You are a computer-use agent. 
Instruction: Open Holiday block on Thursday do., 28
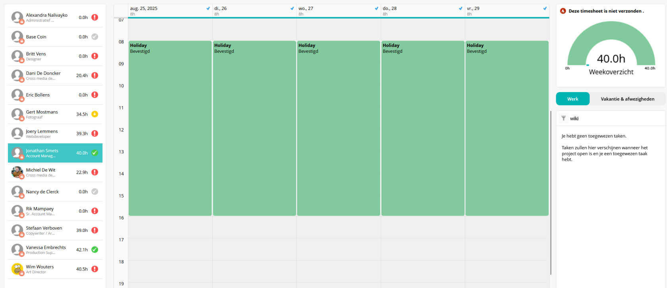click(422, 128)
